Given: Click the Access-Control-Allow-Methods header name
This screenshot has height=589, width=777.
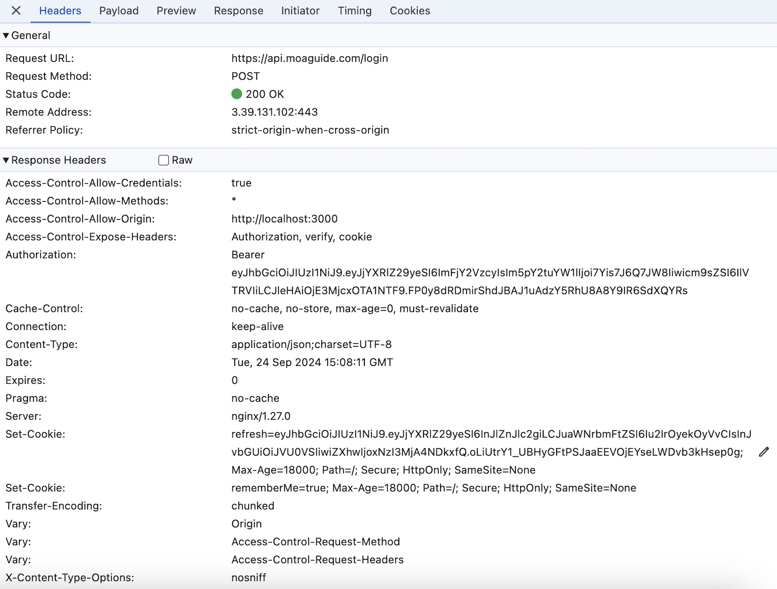Looking at the screenshot, I should click(x=87, y=201).
